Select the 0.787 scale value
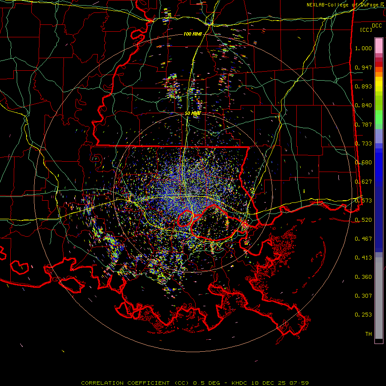Screen dimensions: 386x386 tap(363, 124)
